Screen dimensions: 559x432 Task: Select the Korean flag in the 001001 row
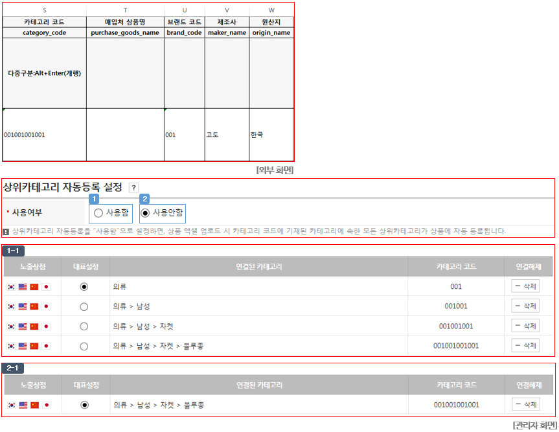click(11, 306)
